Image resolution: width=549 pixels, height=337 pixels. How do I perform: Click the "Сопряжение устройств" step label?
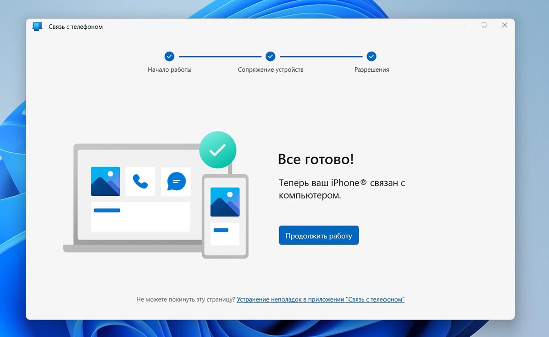(270, 70)
